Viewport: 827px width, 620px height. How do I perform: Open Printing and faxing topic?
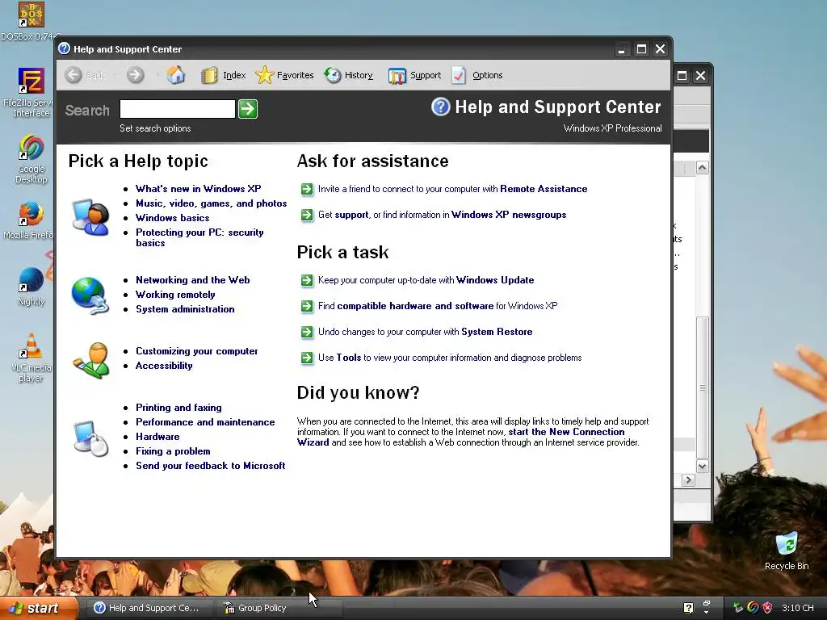178,408
